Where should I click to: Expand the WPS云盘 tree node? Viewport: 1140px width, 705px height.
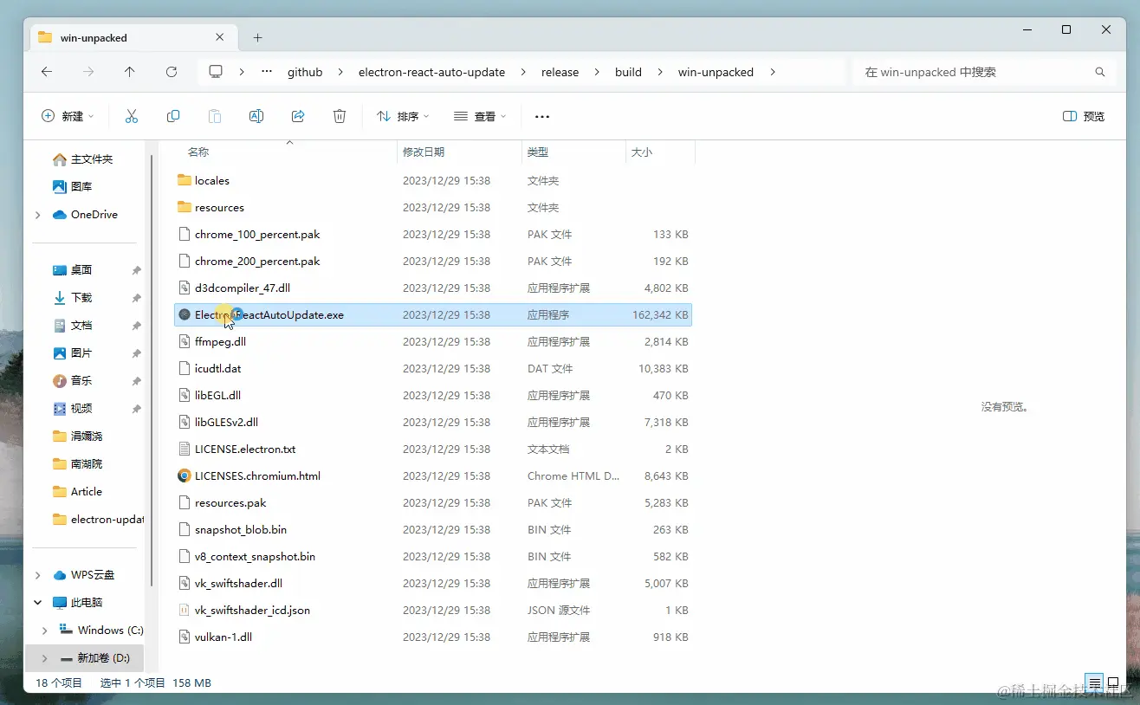37,575
